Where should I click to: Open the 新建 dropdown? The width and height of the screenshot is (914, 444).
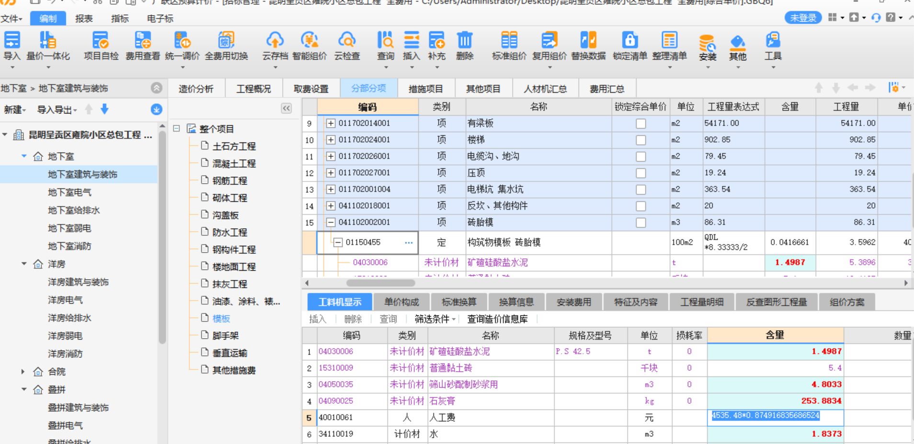coord(15,110)
